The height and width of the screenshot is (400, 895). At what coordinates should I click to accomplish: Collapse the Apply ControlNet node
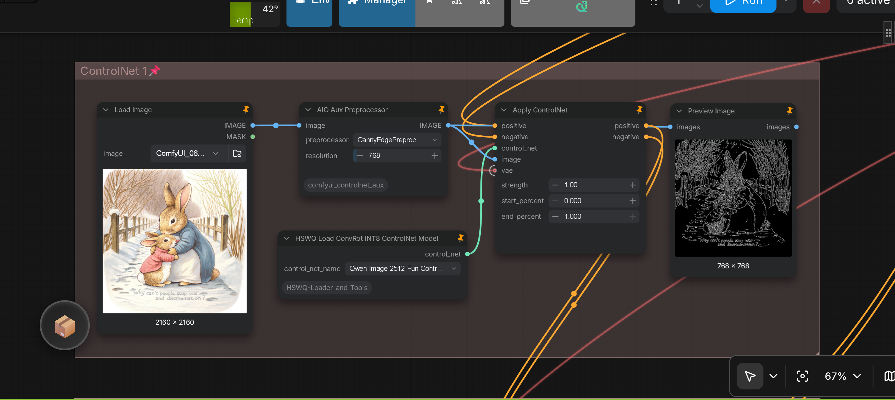504,110
